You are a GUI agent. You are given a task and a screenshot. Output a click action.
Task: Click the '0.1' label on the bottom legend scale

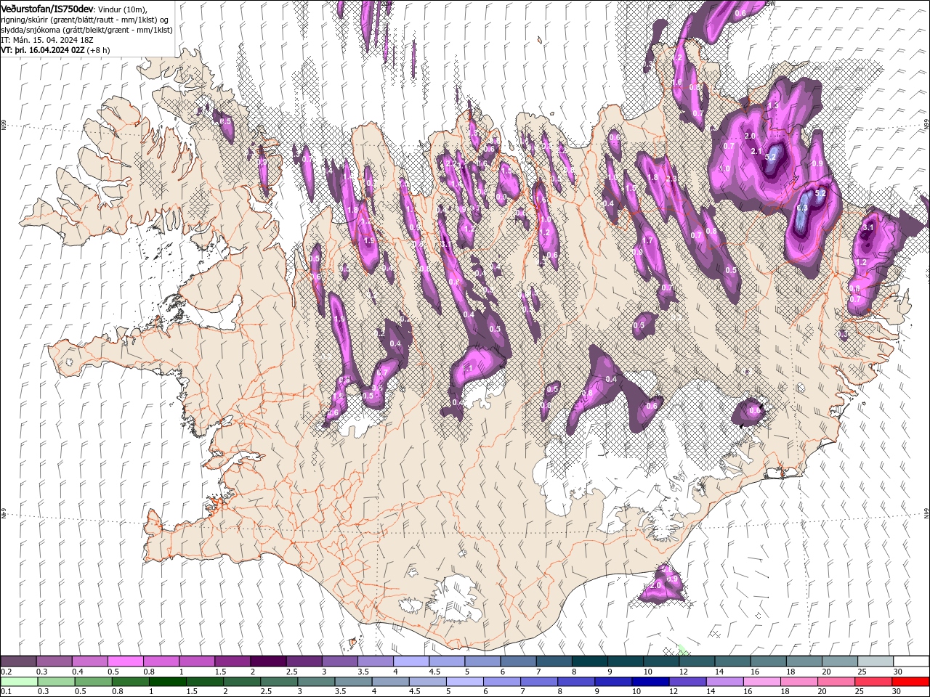pos(6,692)
